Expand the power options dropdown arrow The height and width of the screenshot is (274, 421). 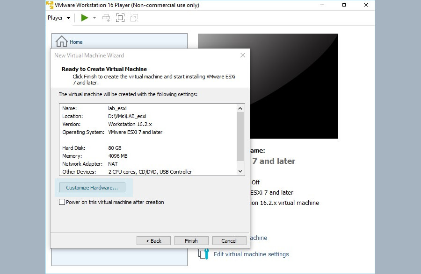tap(94, 18)
